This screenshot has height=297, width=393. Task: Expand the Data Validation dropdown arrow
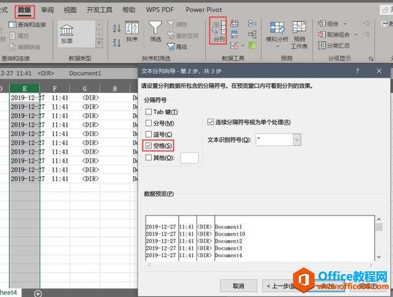click(243, 46)
